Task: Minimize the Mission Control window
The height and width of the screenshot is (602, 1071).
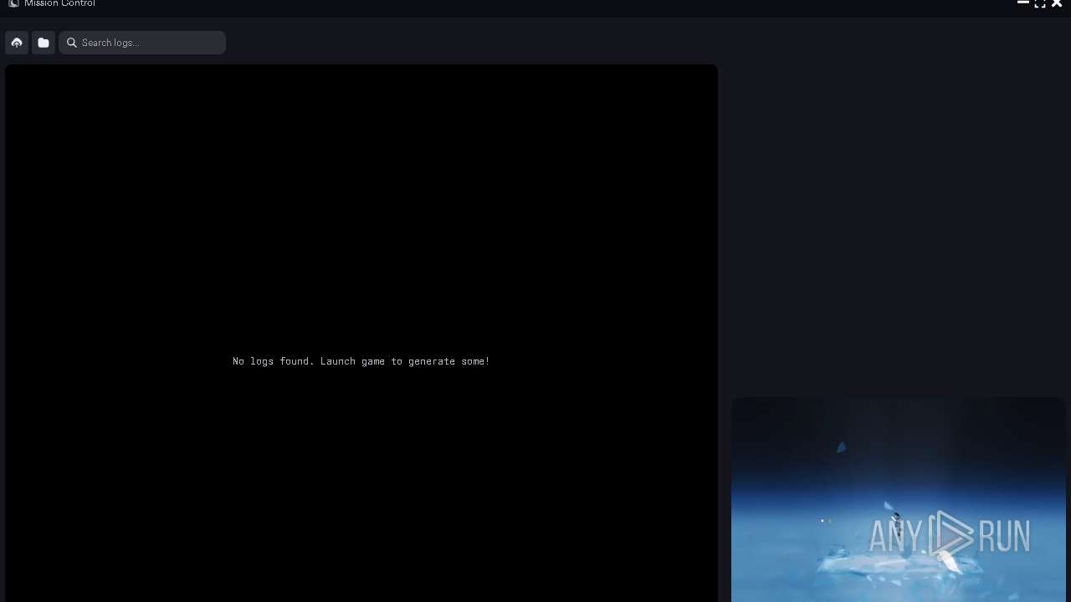Action: pyautogui.click(x=1022, y=3)
